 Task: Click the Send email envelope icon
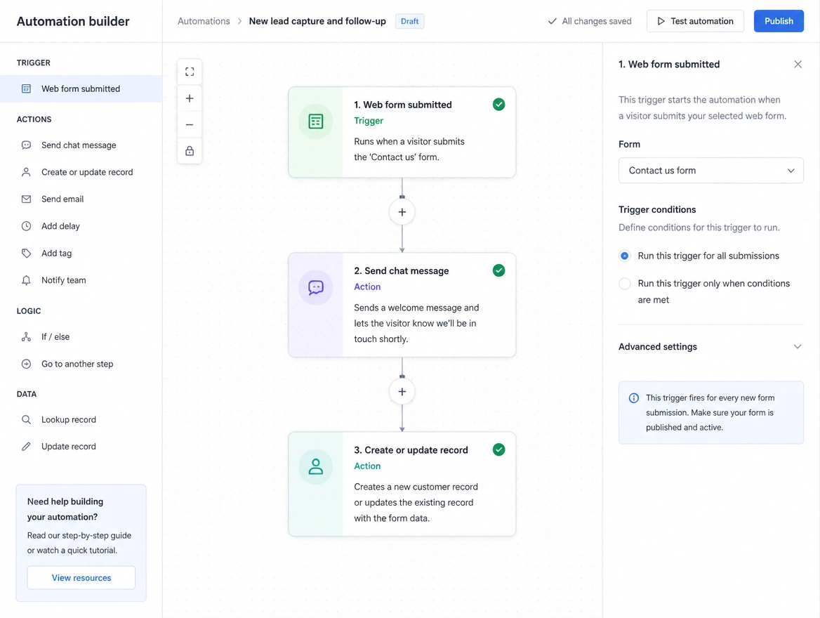(x=26, y=199)
